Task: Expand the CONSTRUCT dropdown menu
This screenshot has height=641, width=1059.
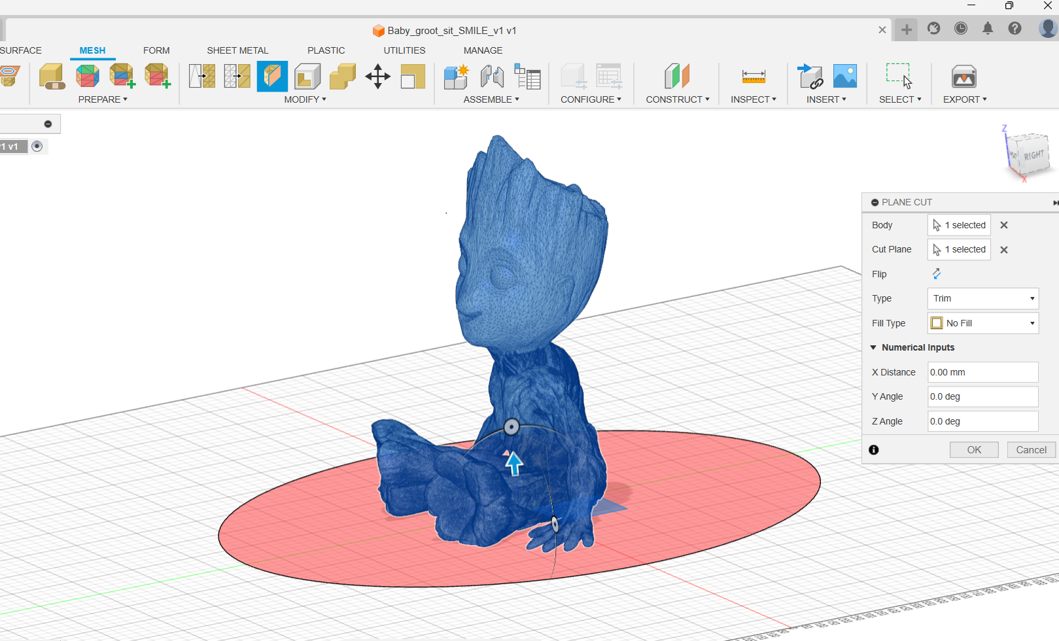Action: coord(678,99)
